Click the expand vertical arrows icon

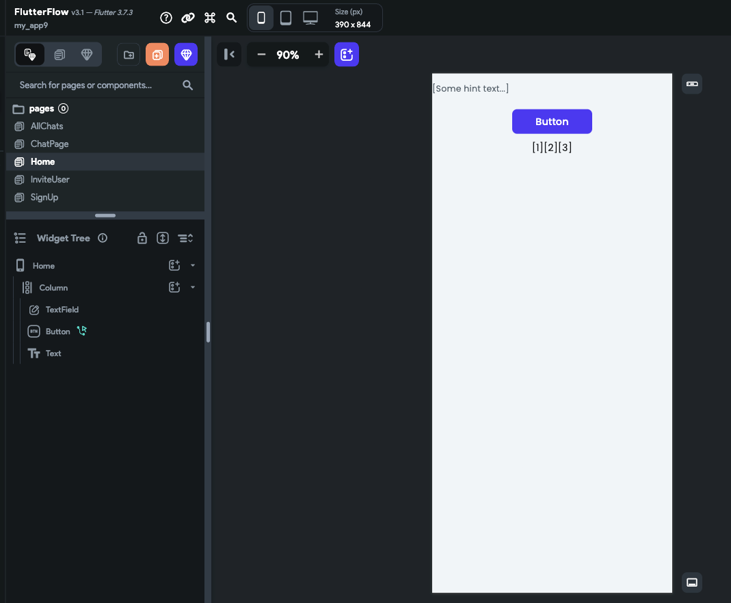[163, 238]
